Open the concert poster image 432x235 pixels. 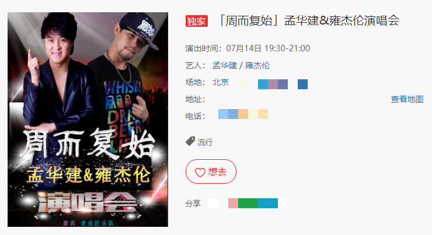coord(88,120)
